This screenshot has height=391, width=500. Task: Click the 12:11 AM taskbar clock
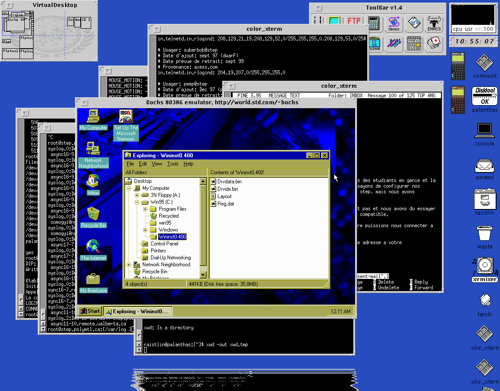[x=340, y=311]
